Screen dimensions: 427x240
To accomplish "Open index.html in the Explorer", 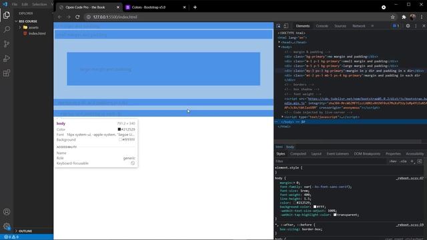I will tap(37, 33).
